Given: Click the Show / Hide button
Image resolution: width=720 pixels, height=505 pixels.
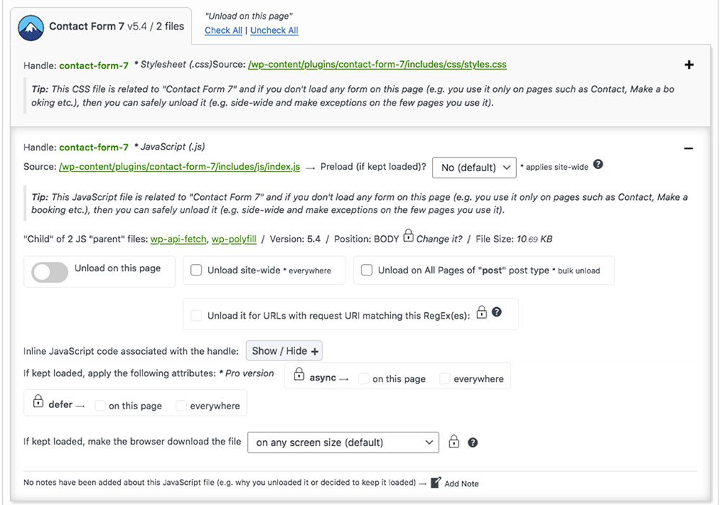Looking at the screenshot, I should pos(284,351).
